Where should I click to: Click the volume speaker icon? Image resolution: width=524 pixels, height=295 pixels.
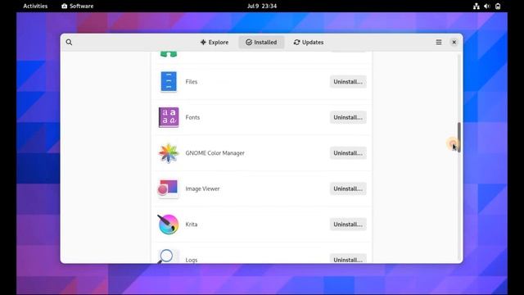point(487,6)
